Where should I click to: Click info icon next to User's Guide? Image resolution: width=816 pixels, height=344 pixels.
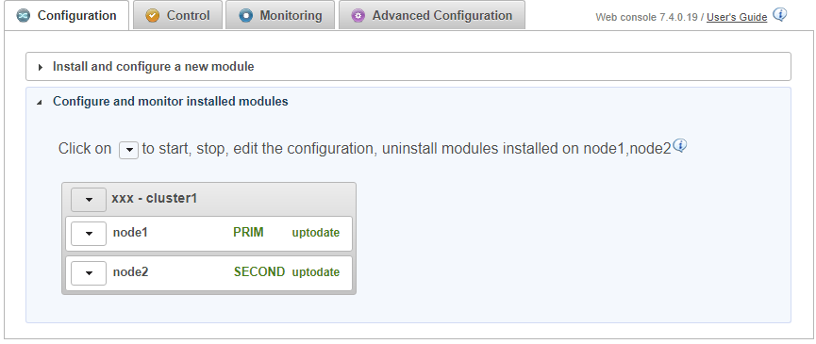(x=779, y=14)
